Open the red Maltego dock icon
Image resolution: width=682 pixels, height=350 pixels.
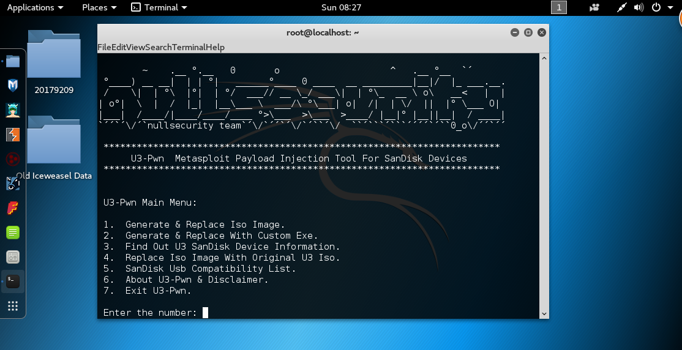(x=13, y=158)
